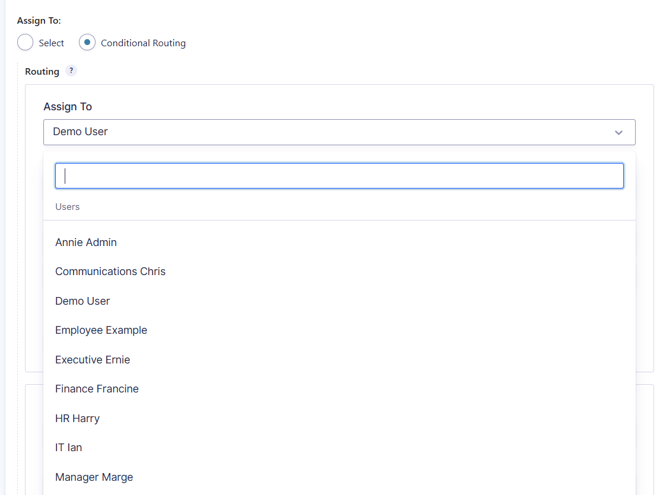Image resolution: width=660 pixels, height=495 pixels.
Task: Click the Routing help question mark icon
Action: (x=71, y=71)
